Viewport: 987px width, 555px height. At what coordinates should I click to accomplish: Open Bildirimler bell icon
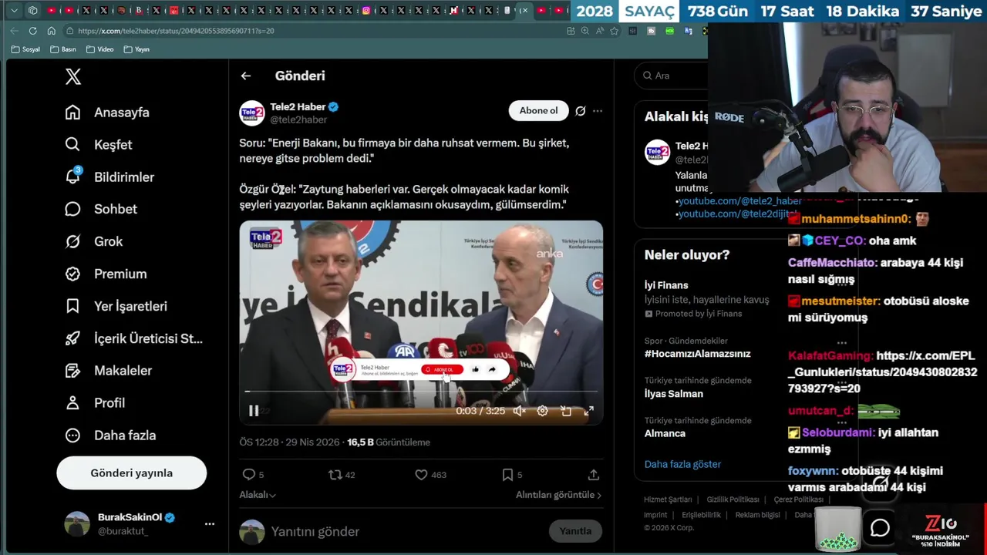tap(72, 177)
